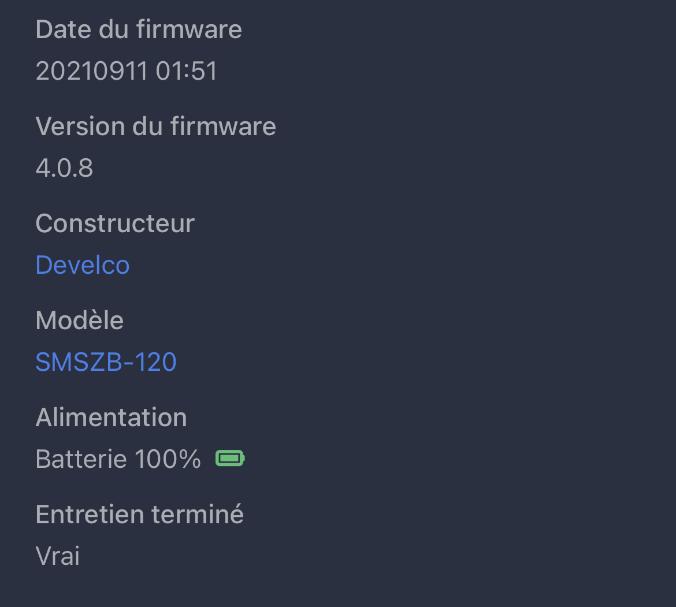Image resolution: width=676 pixels, height=607 pixels.
Task: Select the firmware version number 4.0.8
Action: 64,168
